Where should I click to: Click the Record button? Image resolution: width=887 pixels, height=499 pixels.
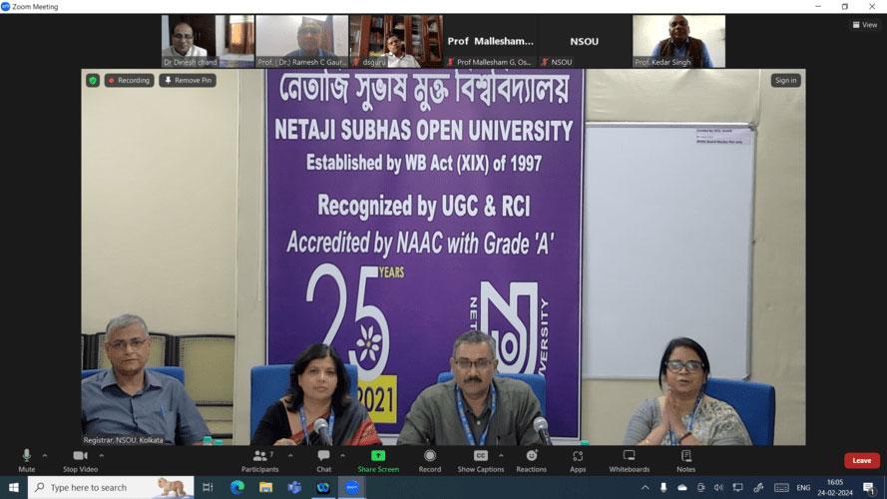click(x=430, y=460)
